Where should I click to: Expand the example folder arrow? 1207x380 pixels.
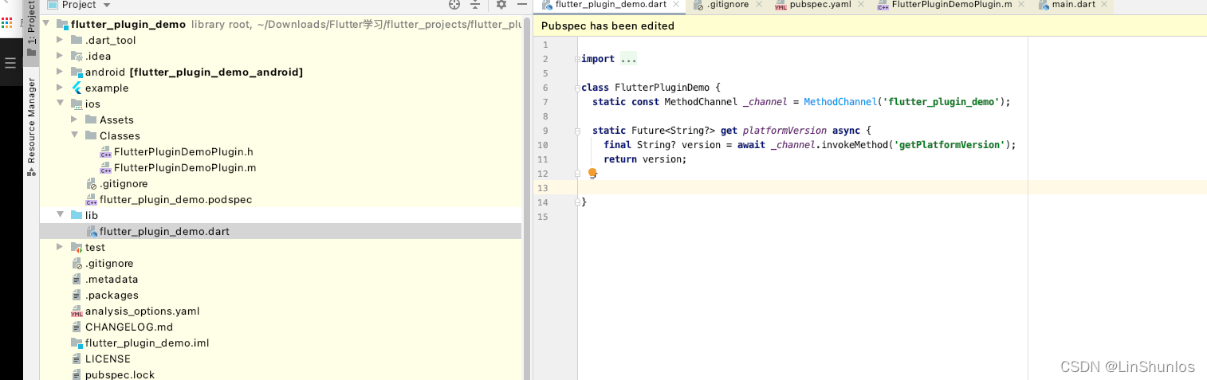point(60,88)
